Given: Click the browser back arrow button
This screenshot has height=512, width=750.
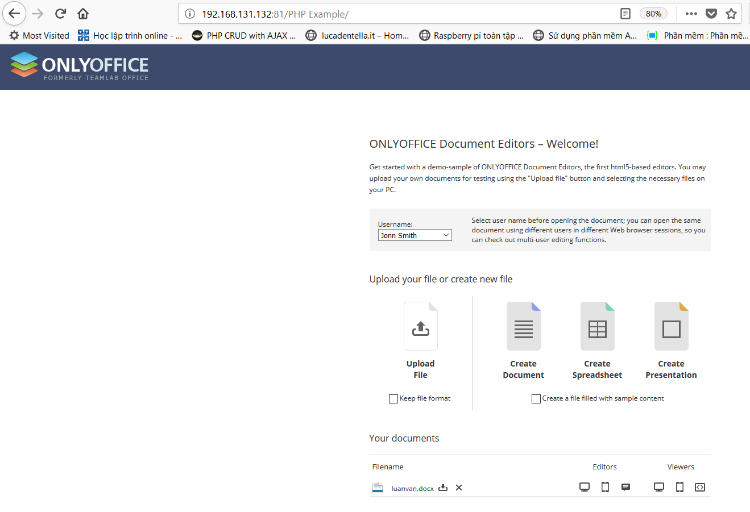Looking at the screenshot, I should coord(14,14).
